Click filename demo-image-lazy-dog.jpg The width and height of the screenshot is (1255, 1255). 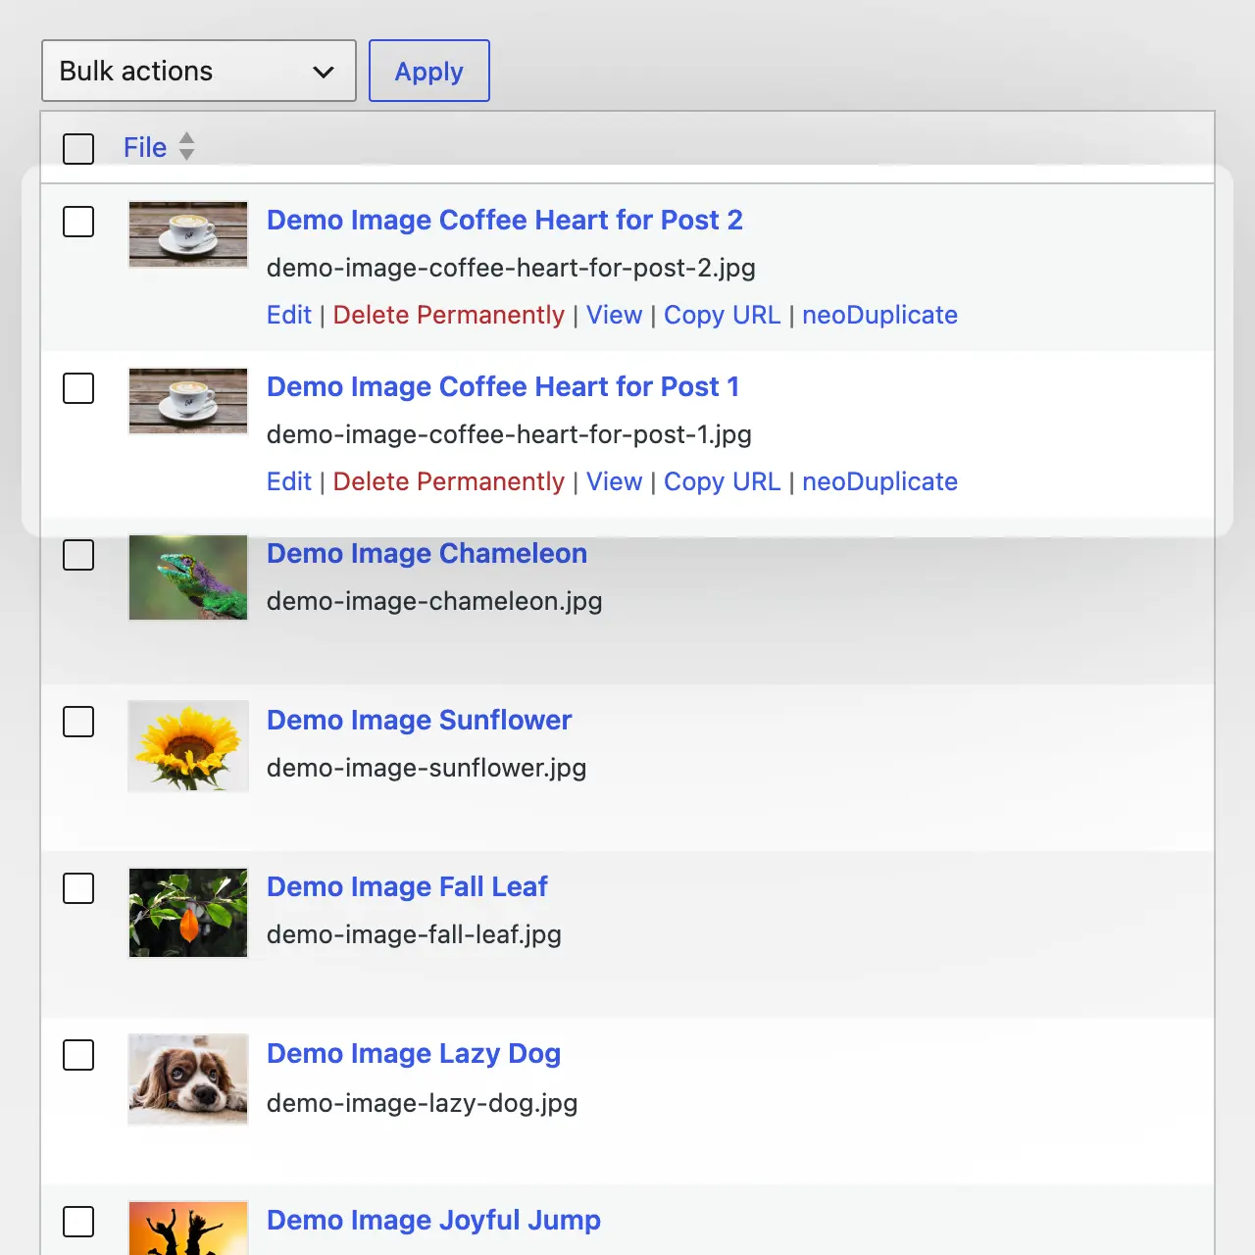pos(422,1103)
